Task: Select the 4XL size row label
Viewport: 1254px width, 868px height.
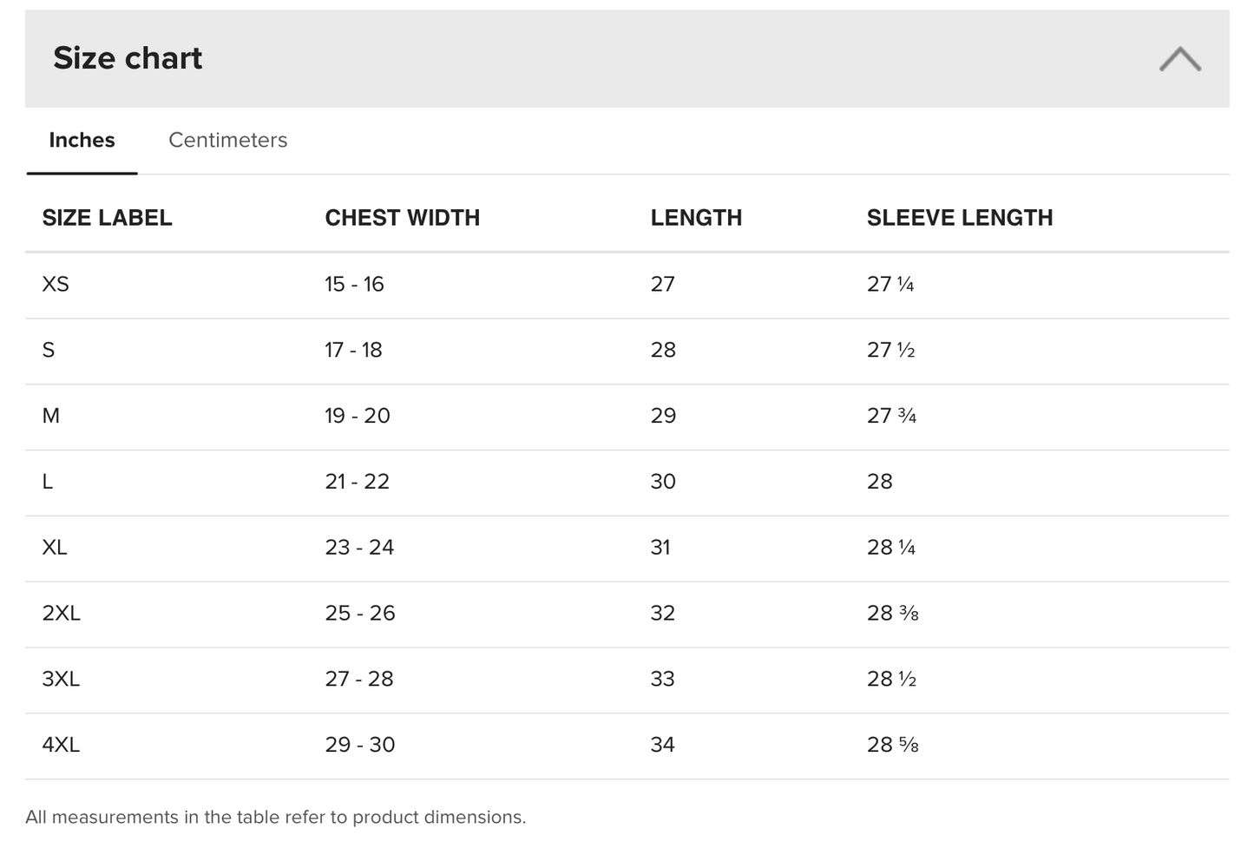Action: [x=61, y=745]
